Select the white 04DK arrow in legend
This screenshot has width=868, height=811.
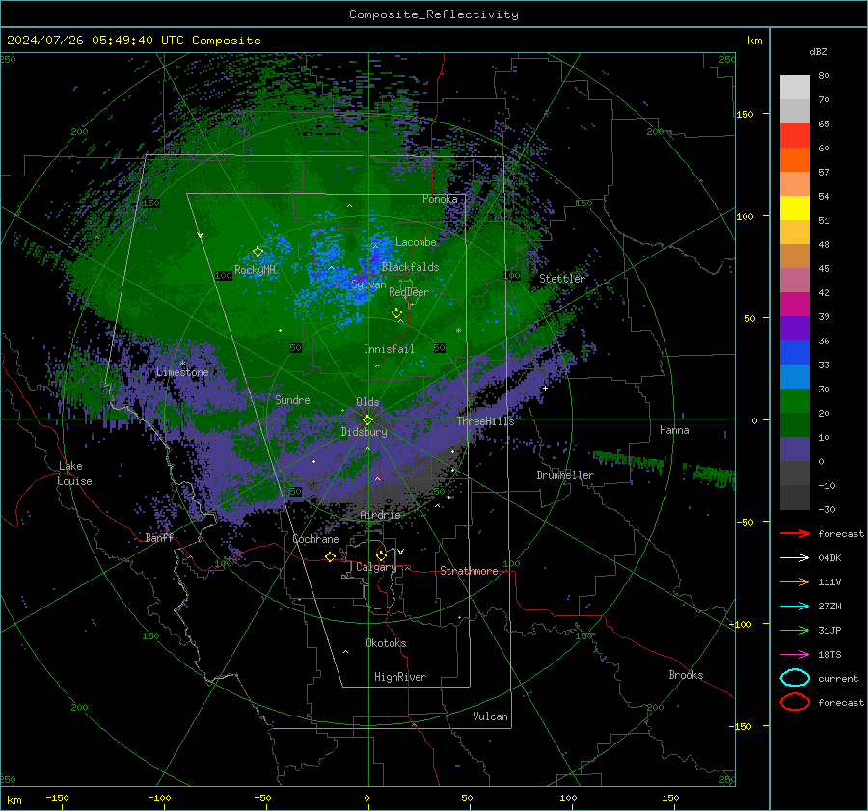(x=795, y=557)
